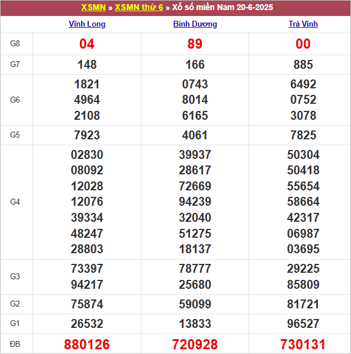Select G3 number 73397

click(87, 269)
